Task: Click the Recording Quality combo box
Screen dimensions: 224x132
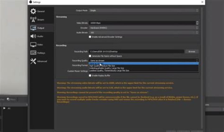Action: [x=144, y=60]
